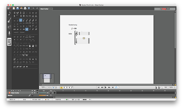Open the mySongBook tab

(x=165, y=9)
